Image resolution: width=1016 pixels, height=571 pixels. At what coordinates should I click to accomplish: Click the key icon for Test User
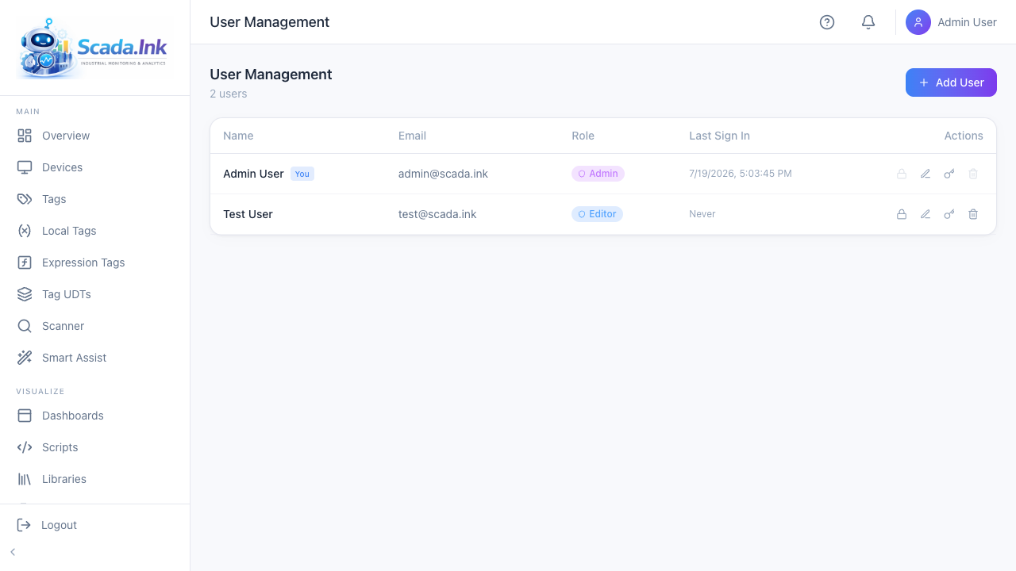coord(949,214)
